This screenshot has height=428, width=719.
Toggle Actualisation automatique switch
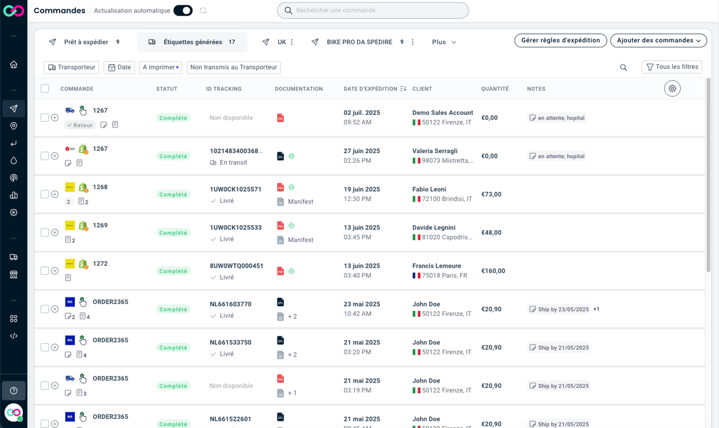click(x=183, y=11)
